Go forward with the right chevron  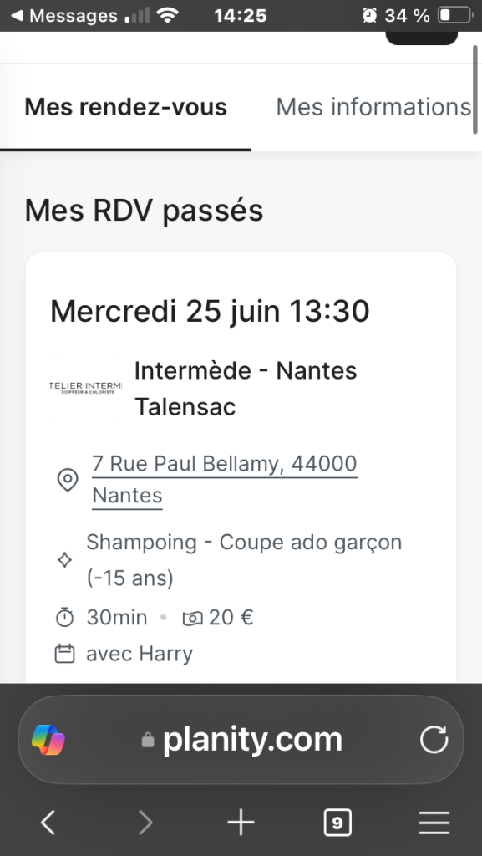145,823
